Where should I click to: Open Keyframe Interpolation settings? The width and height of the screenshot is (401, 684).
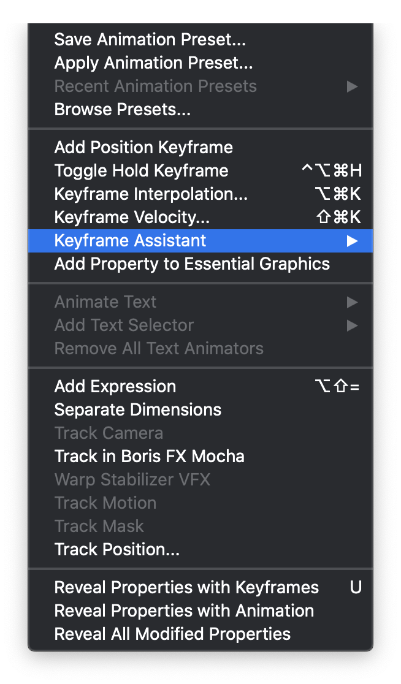151,194
